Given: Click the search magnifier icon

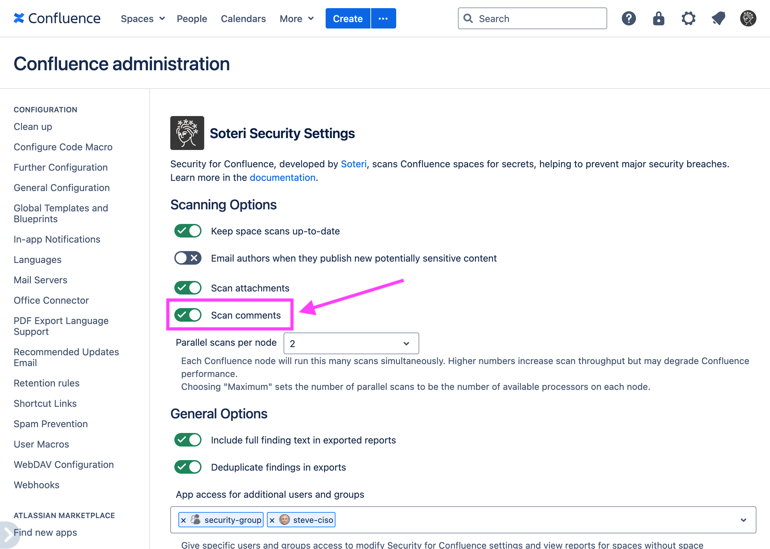Looking at the screenshot, I should pos(468,18).
